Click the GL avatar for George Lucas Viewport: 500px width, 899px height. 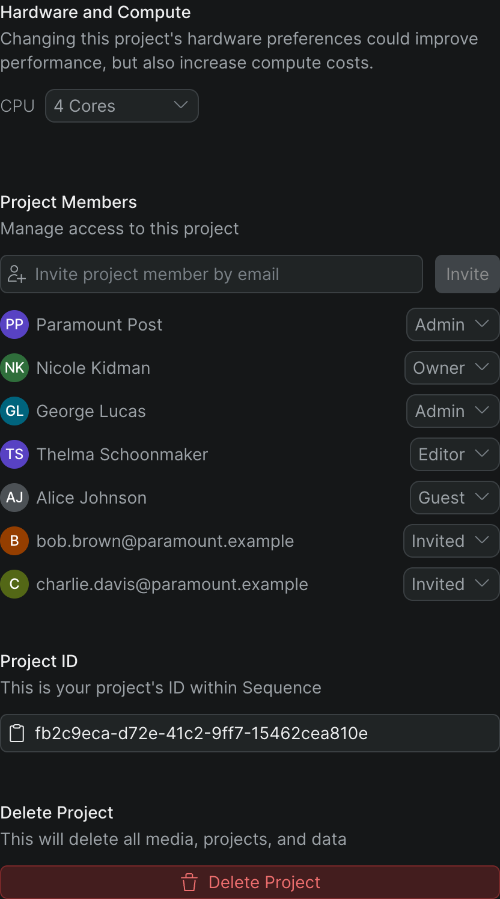point(14,411)
